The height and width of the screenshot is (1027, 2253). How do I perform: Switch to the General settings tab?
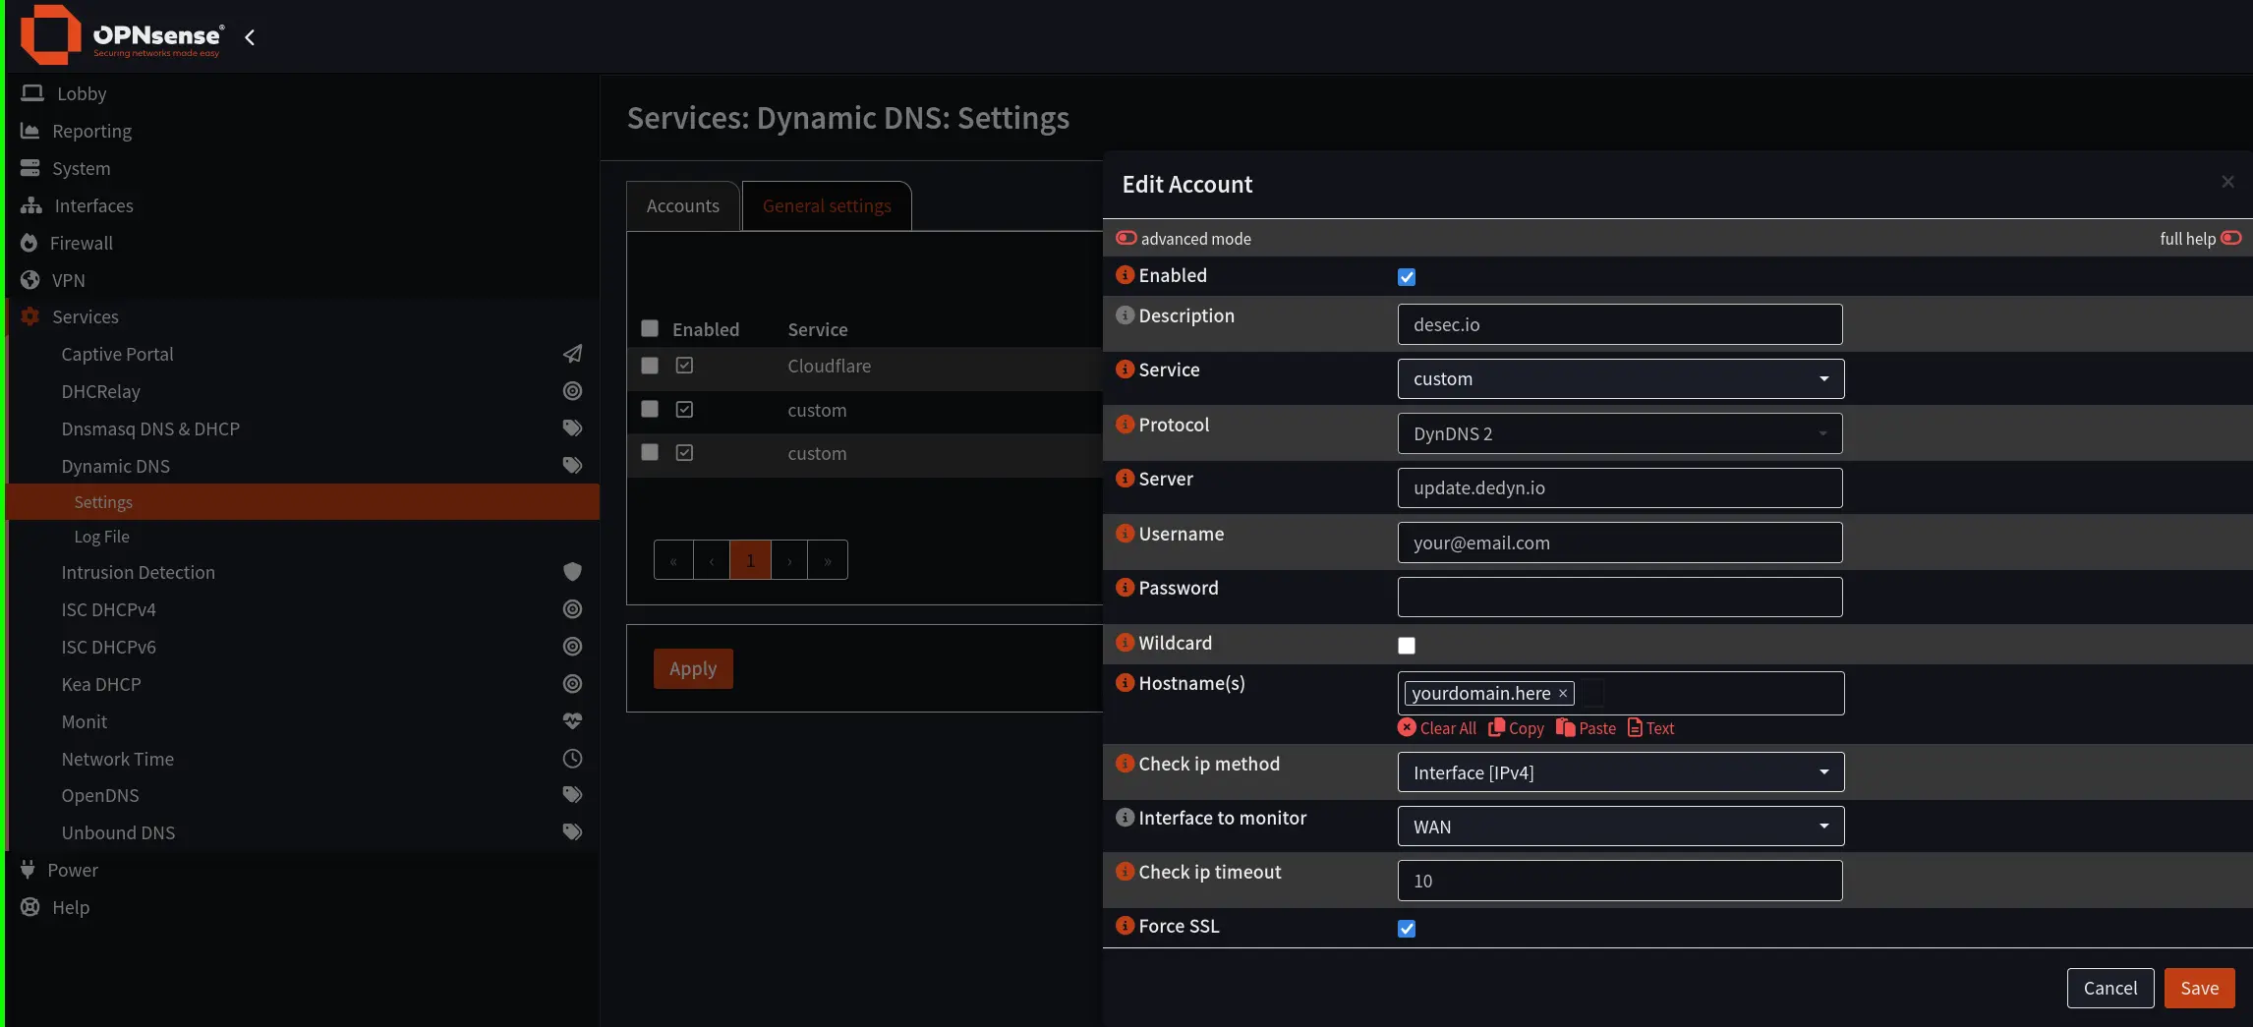(827, 206)
